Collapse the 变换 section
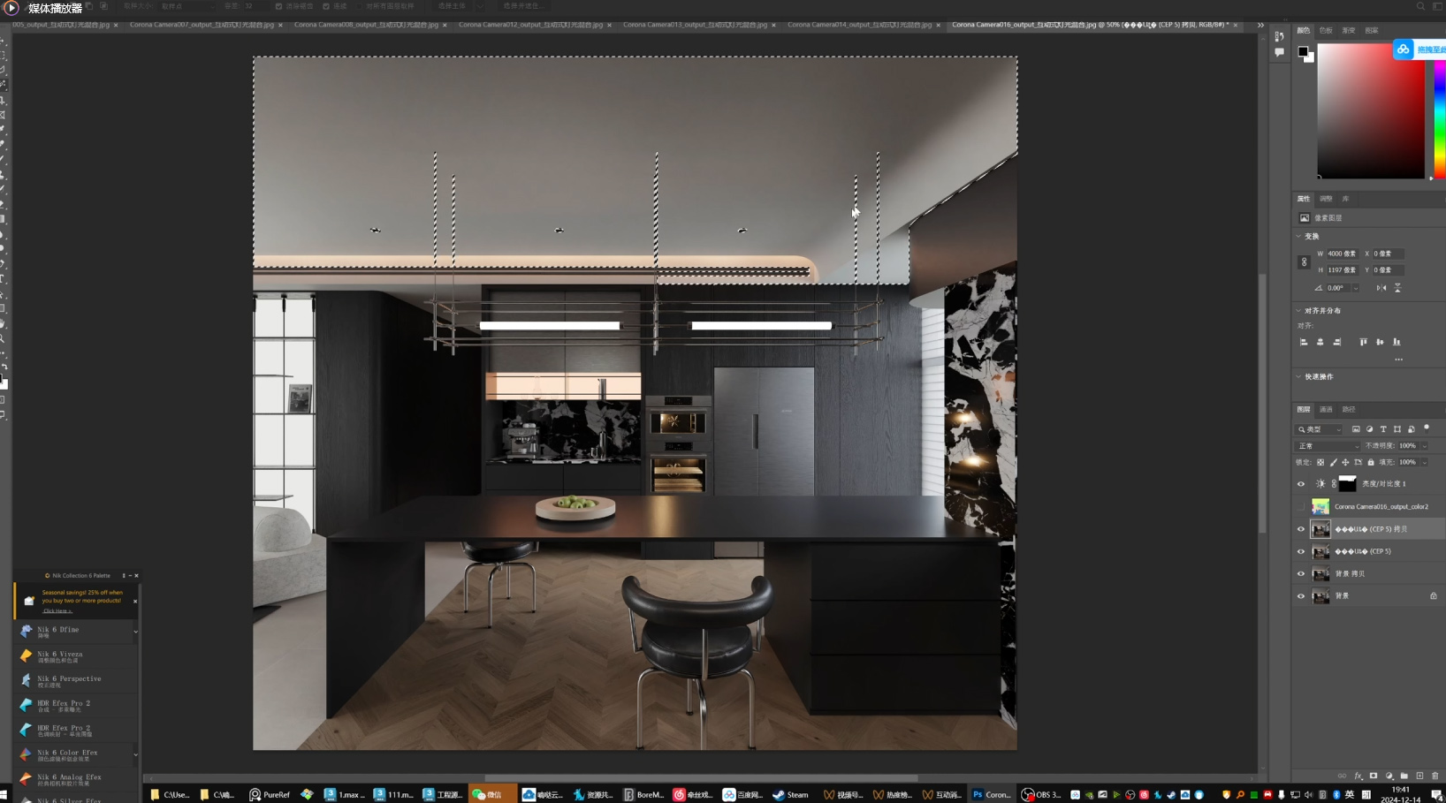Screen dimensions: 1446x803 1298,237
